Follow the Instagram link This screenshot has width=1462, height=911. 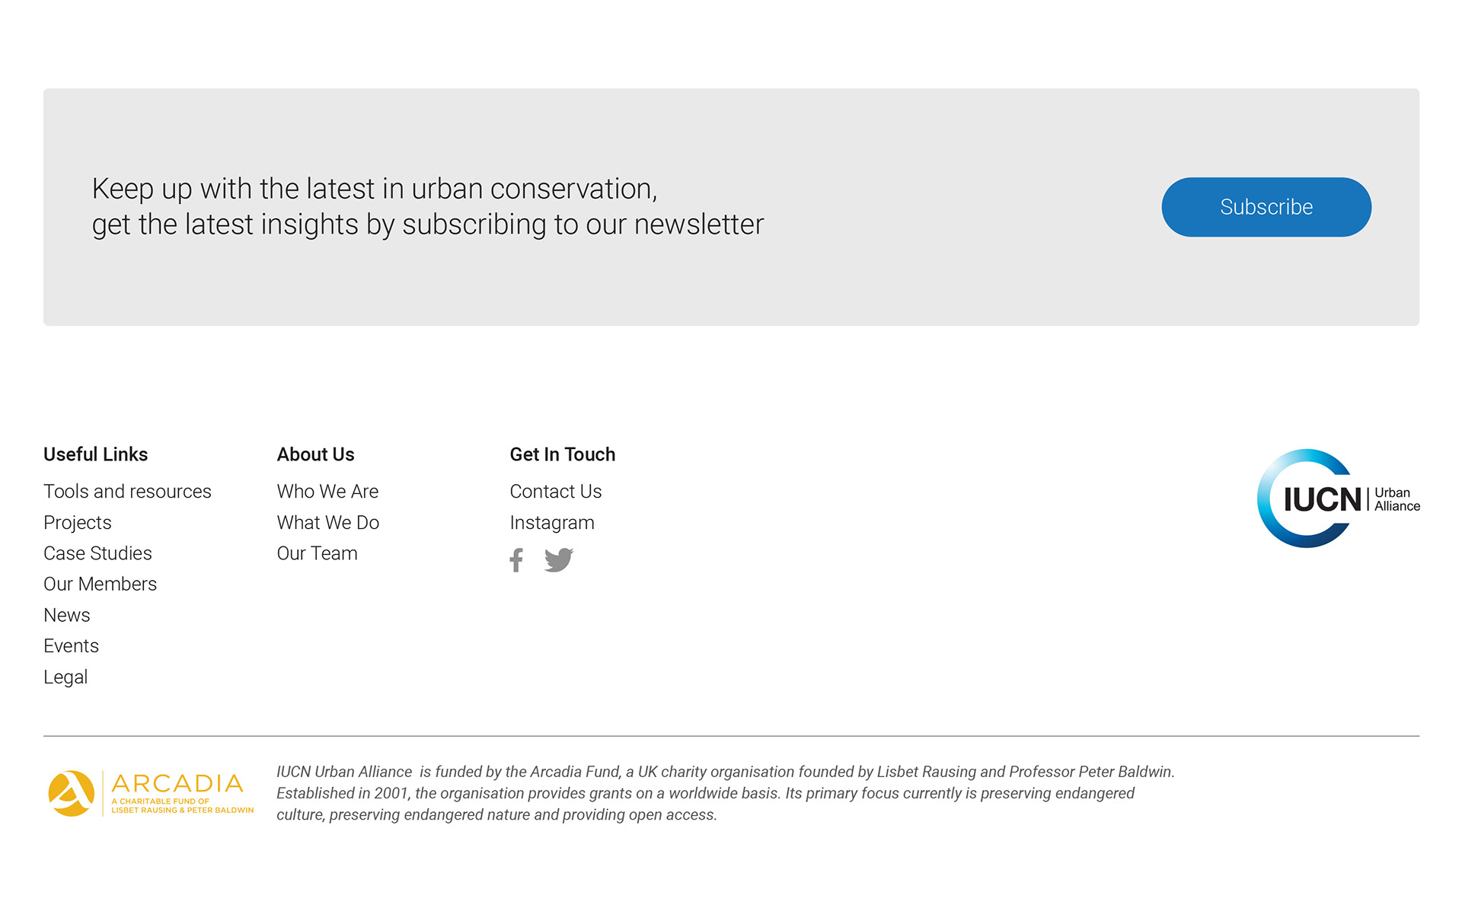coord(552,523)
